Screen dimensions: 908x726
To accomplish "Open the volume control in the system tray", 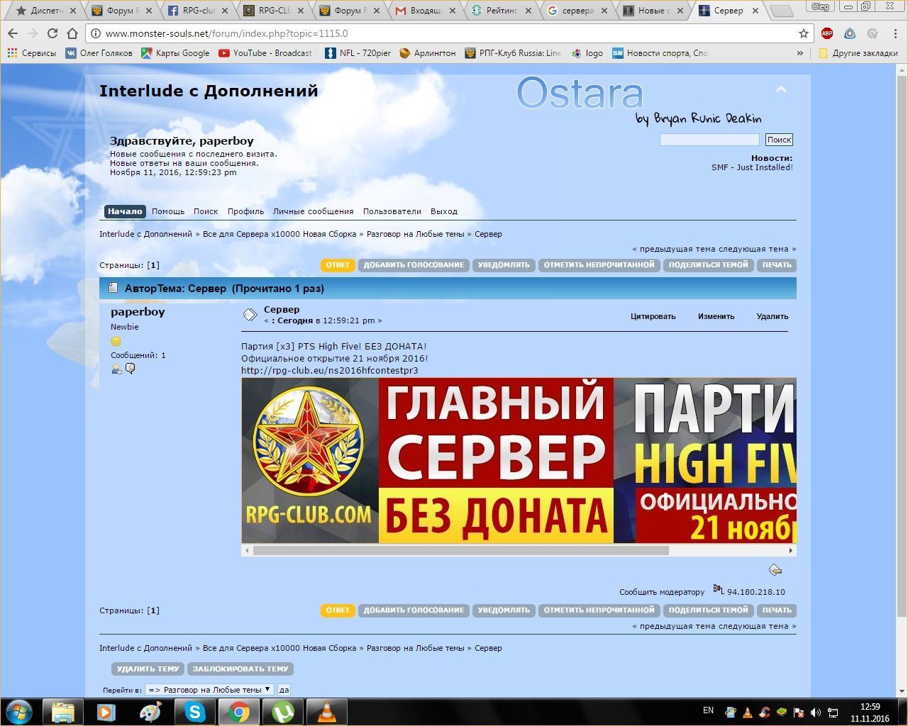I will [x=816, y=712].
